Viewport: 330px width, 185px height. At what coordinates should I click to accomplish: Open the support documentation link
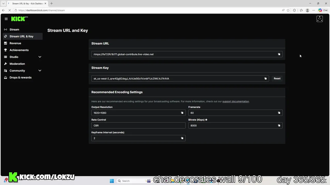pyautogui.click(x=236, y=101)
